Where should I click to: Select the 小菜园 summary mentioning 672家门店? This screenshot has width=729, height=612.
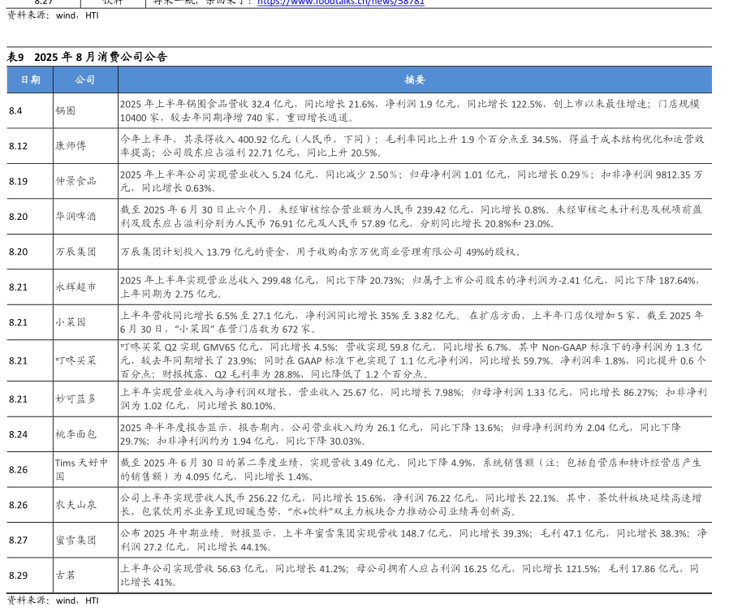coord(412,322)
